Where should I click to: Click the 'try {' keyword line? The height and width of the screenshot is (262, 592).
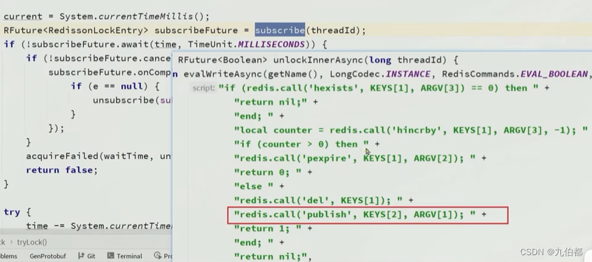click(x=17, y=212)
